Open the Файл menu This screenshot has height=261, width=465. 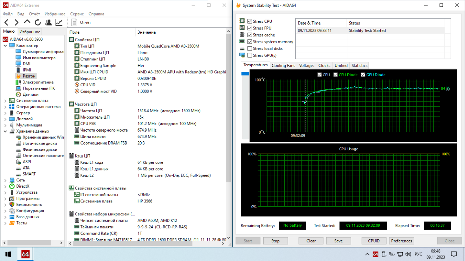coord(8,14)
